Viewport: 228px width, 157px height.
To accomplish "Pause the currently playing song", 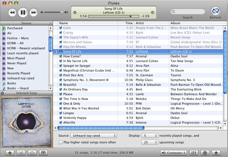I will pos(23,12).
